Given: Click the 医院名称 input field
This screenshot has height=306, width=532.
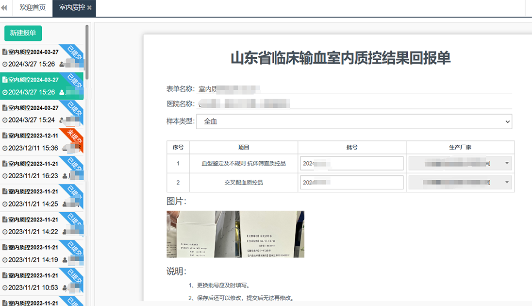Looking at the screenshot, I should [354, 104].
